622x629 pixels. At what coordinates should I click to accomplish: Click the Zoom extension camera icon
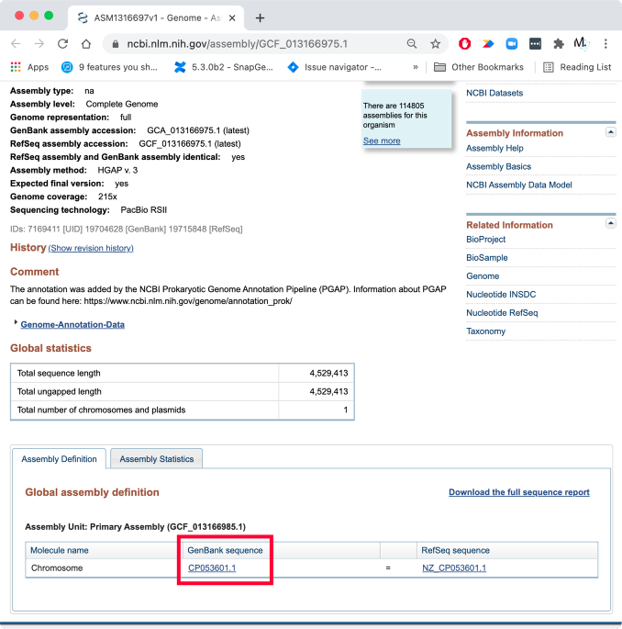[511, 44]
